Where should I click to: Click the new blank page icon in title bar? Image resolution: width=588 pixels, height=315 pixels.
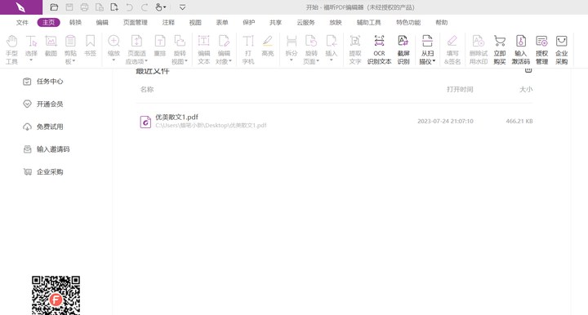[114, 7]
